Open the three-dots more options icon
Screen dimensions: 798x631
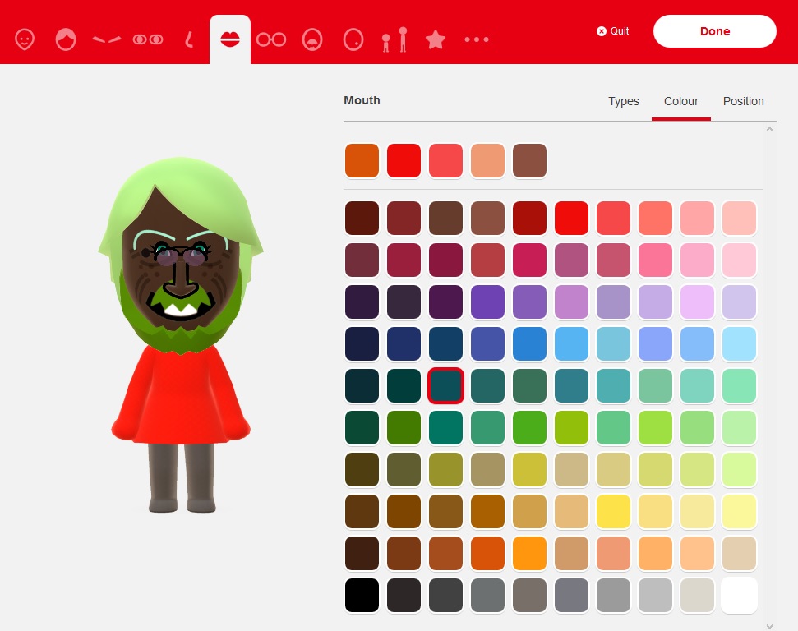click(x=477, y=39)
